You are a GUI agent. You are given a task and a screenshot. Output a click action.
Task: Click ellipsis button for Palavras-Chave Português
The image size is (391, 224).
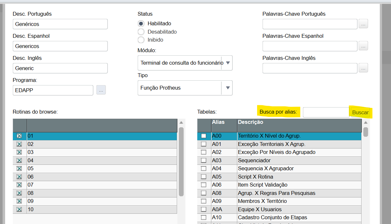pyautogui.click(x=363, y=24)
